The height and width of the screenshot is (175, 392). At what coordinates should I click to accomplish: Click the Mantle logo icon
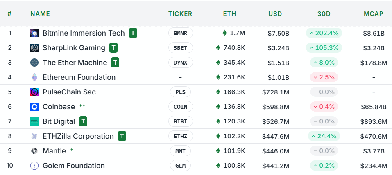[34, 151]
